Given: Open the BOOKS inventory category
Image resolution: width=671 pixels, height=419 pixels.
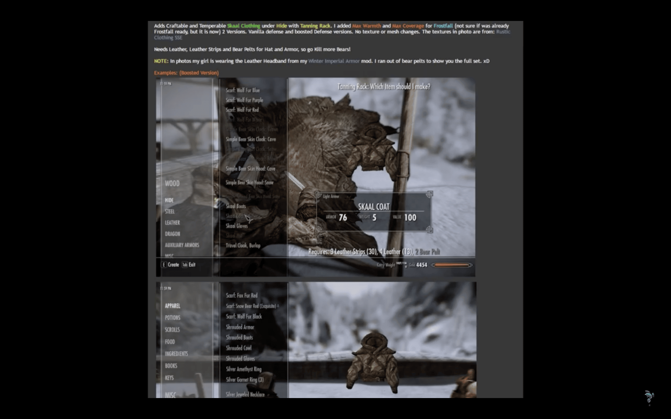Looking at the screenshot, I should (171, 366).
